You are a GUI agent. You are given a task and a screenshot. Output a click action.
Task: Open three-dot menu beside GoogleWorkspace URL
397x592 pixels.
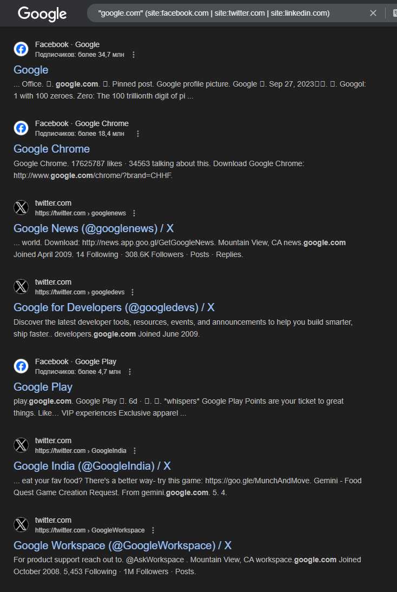tap(153, 530)
